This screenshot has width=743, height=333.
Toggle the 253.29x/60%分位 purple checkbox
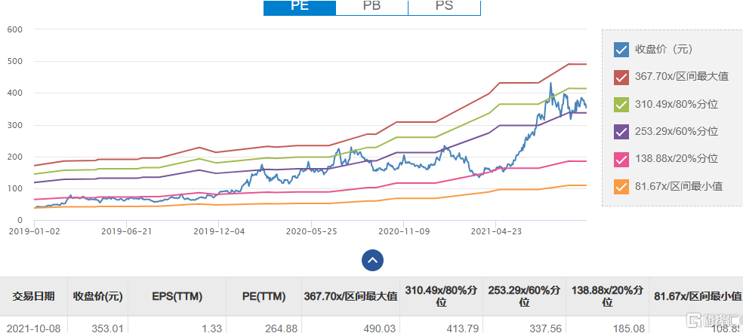pyautogui.click(x=621, y=131)
